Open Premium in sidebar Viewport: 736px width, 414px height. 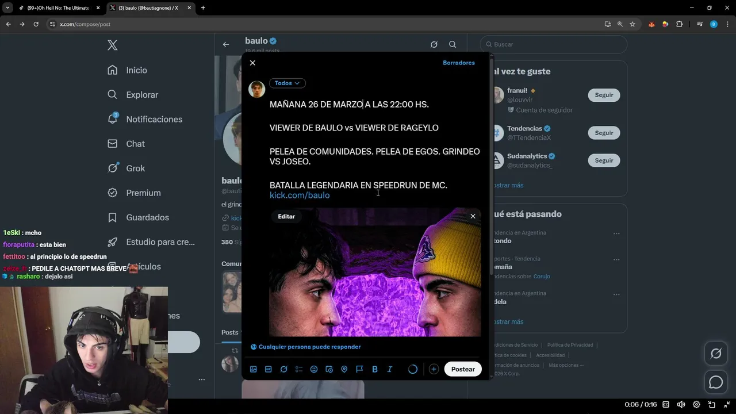[x=134, y=193]
